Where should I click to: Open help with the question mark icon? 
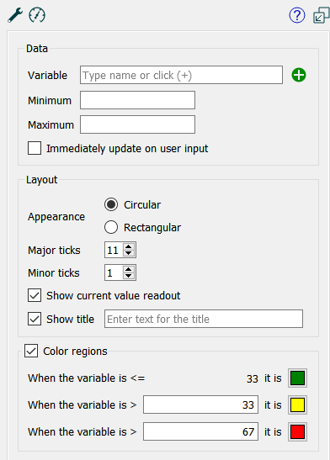pyautogui.click(x=297, y=15)
